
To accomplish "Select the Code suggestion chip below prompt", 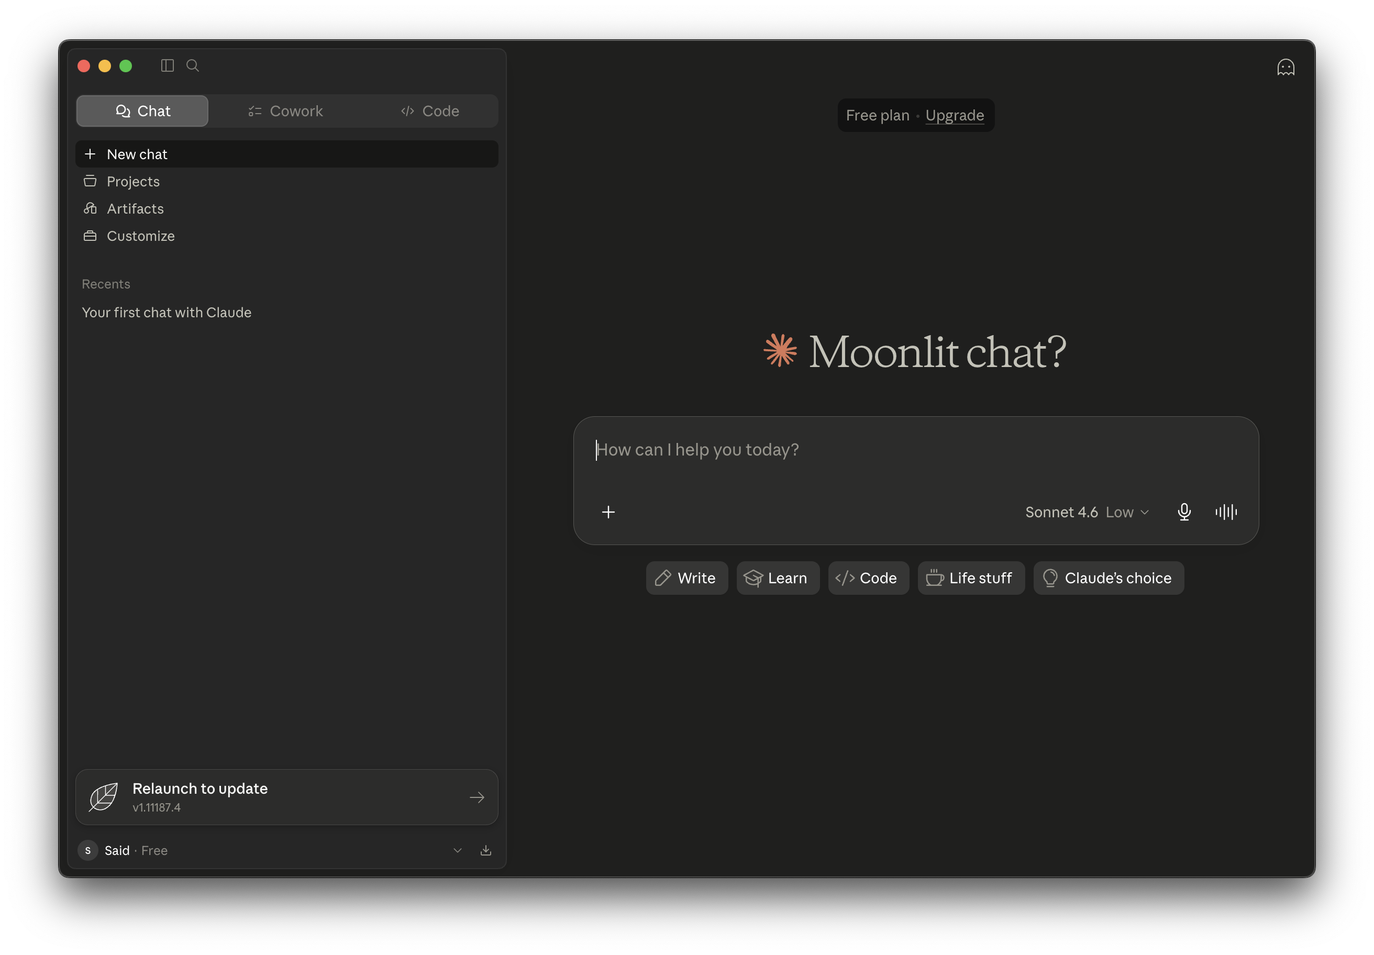I will [868, 578].
